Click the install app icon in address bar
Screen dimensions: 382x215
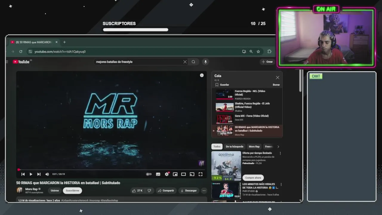coord(244,52)
